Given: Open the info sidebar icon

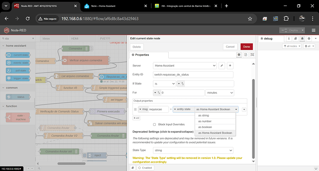Looking at the screenshot, I should pyautogui.click(x=289, y=38).
